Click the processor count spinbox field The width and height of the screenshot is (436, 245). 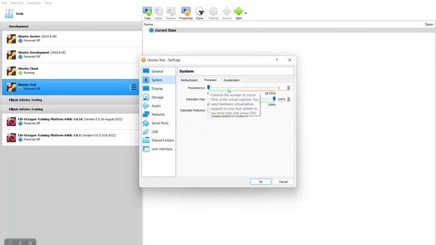(281, 88)
